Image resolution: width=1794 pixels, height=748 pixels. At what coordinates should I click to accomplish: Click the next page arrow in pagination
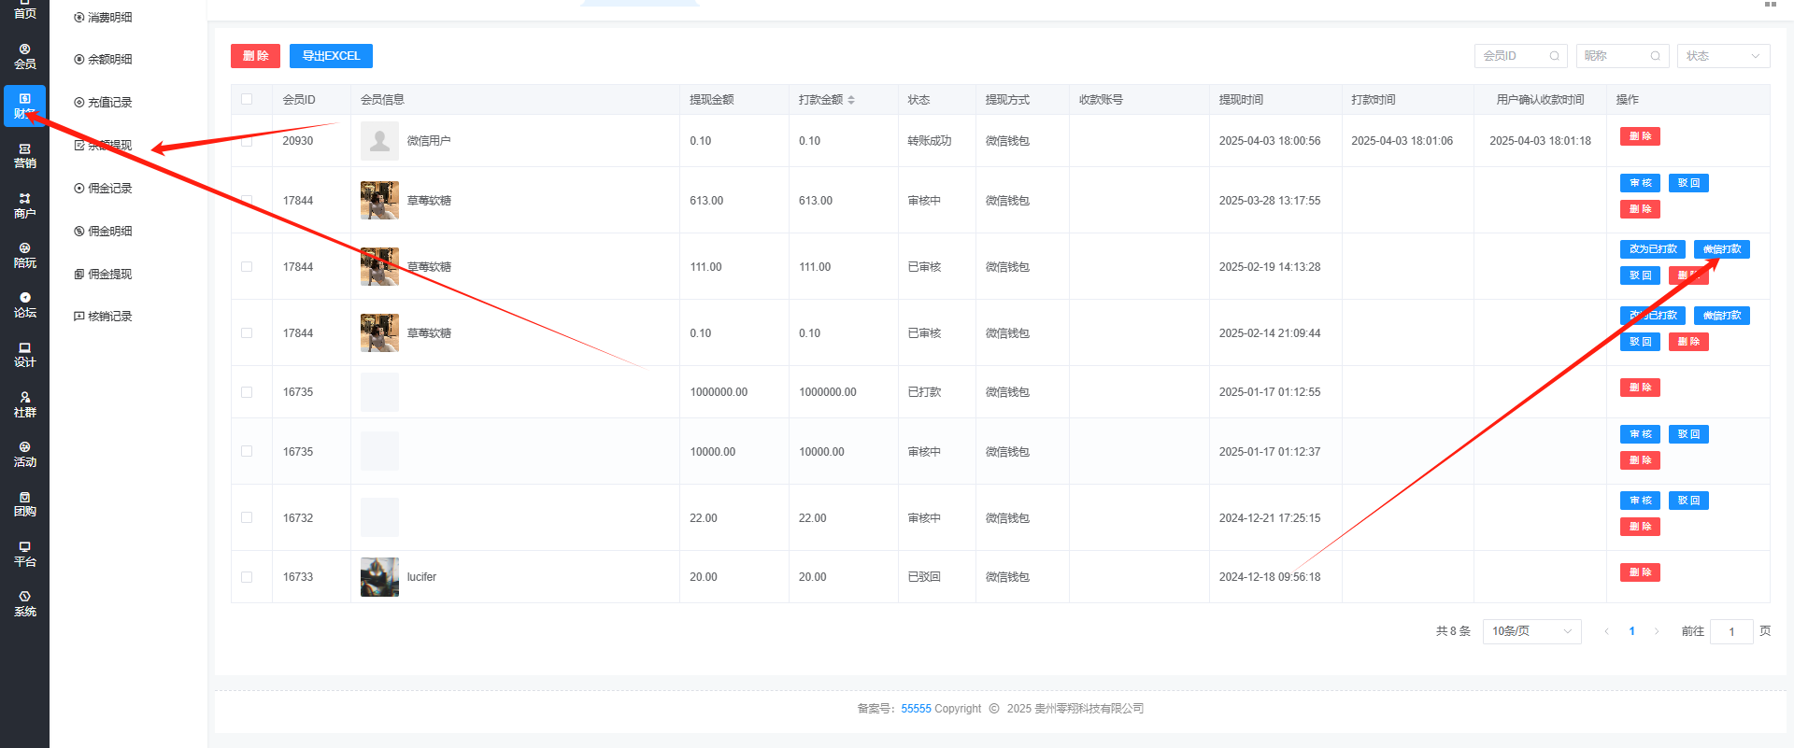[1657, 631]
